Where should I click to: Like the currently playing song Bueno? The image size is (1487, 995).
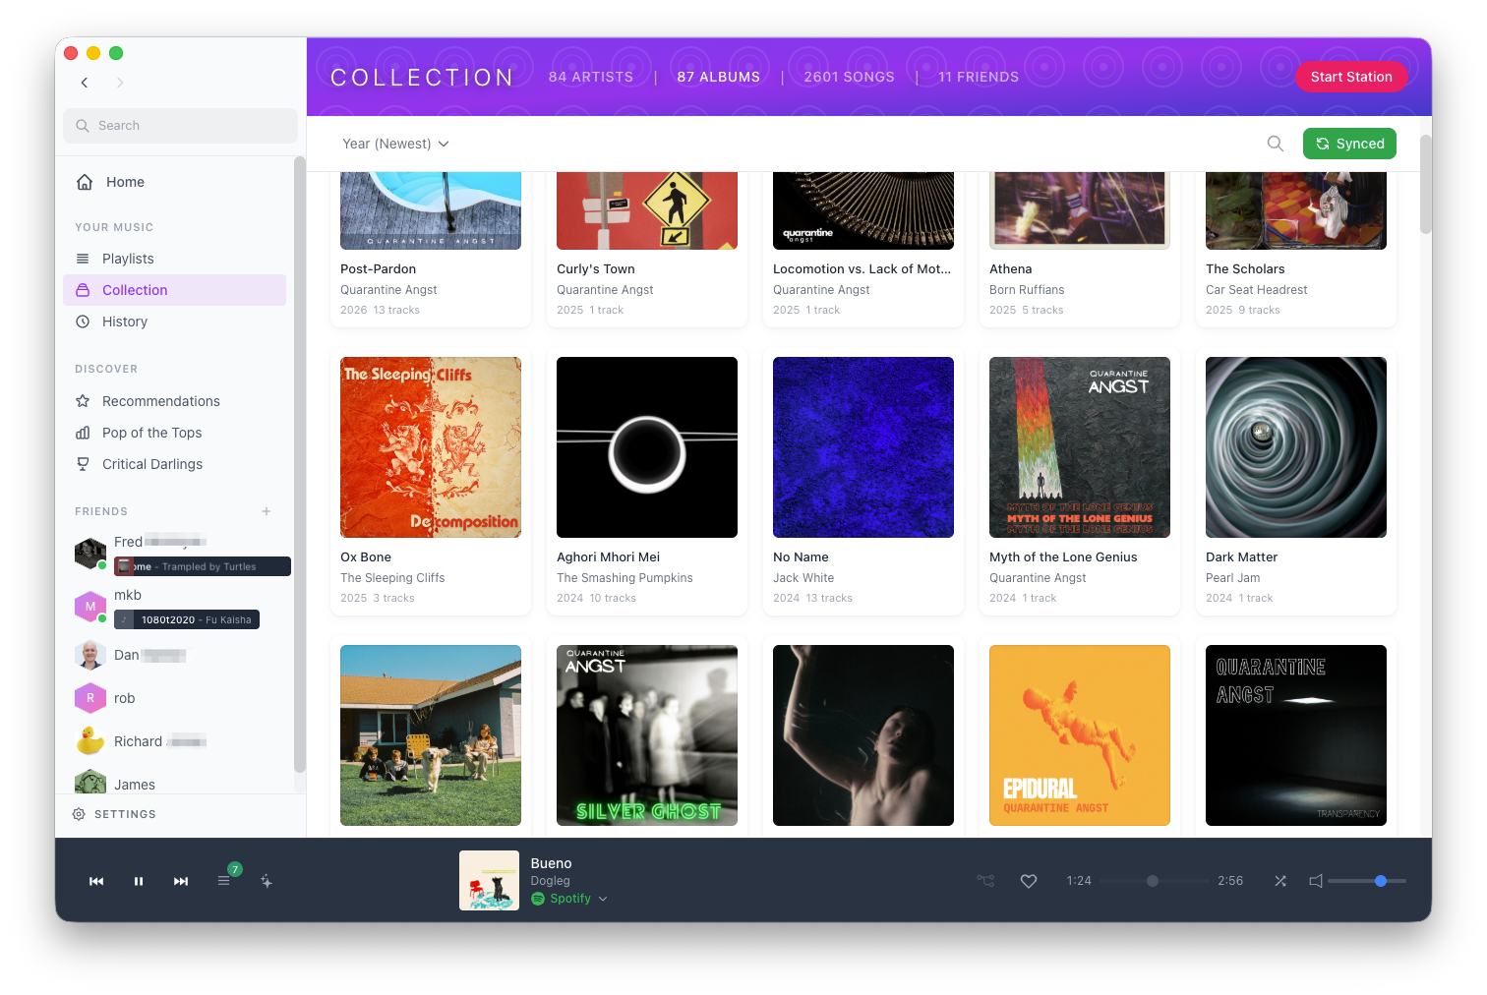click(x=1029, y=881)
